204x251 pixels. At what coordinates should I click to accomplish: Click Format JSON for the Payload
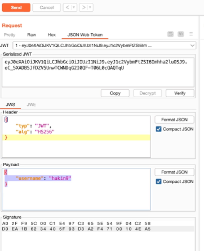(x=174, y=172)
